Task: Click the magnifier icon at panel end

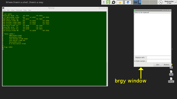Action: pos(176,2)
